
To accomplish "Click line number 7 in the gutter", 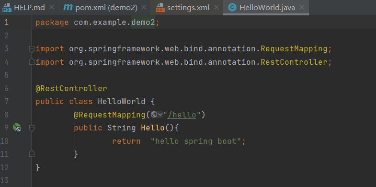I will 6,102.
